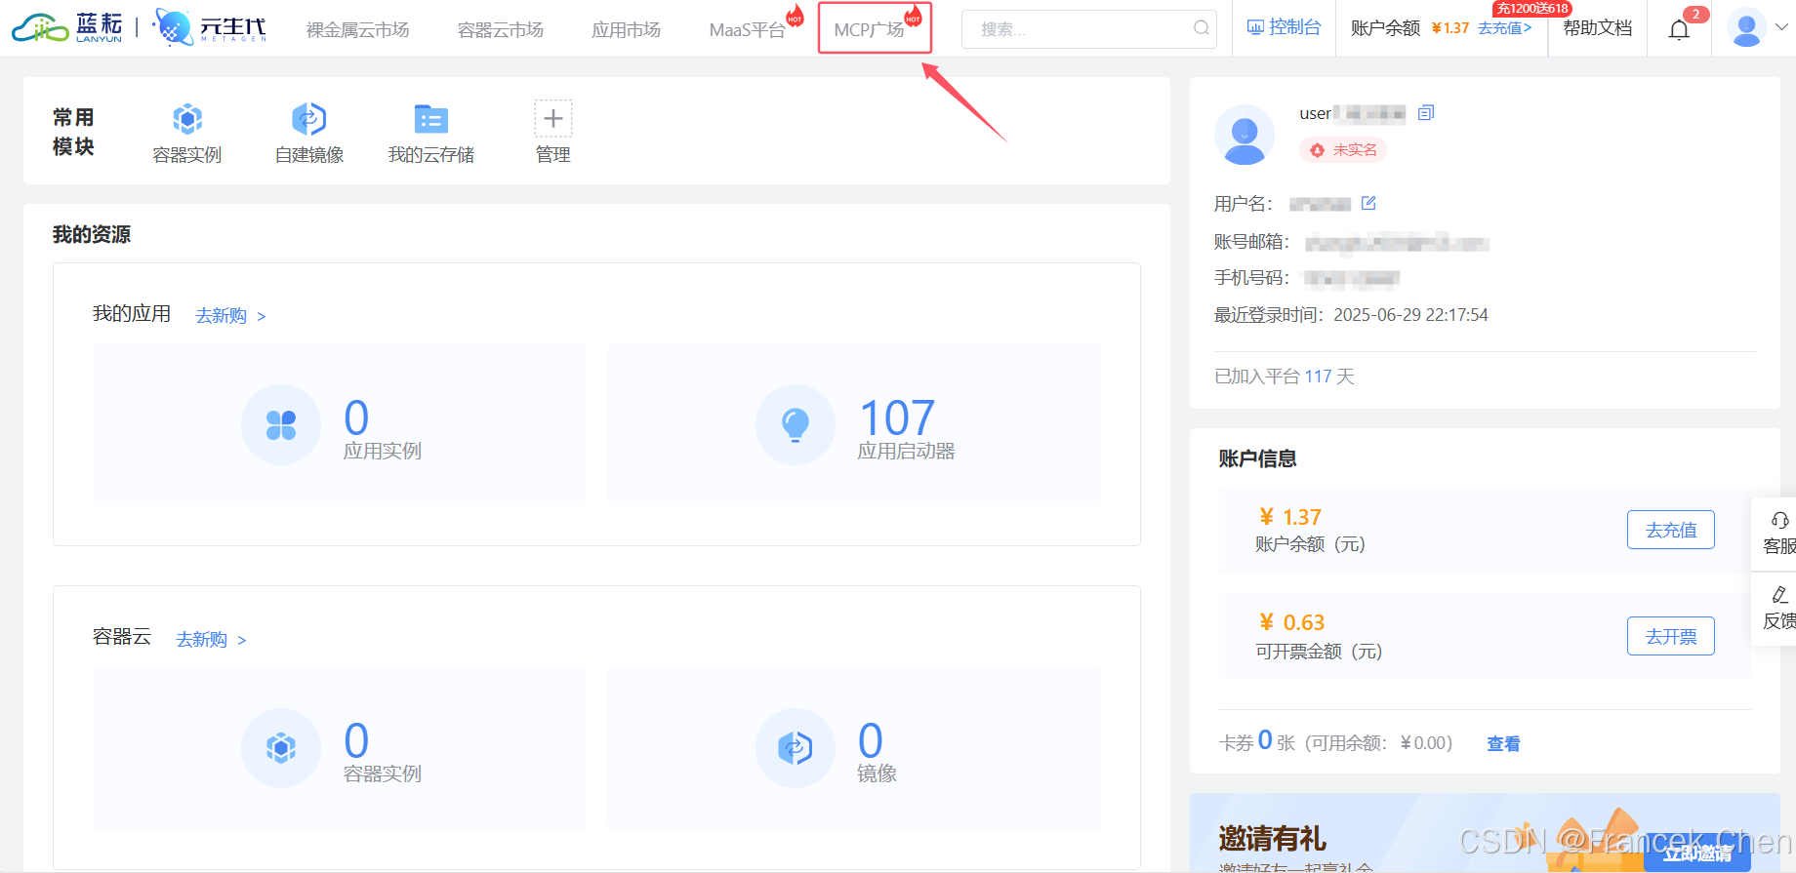The width and height of the screenshot is (1796, 873).
Task: Click the 反馈 feedback pencil icon
Action: pyautogui.click(x=1779, y=595)
